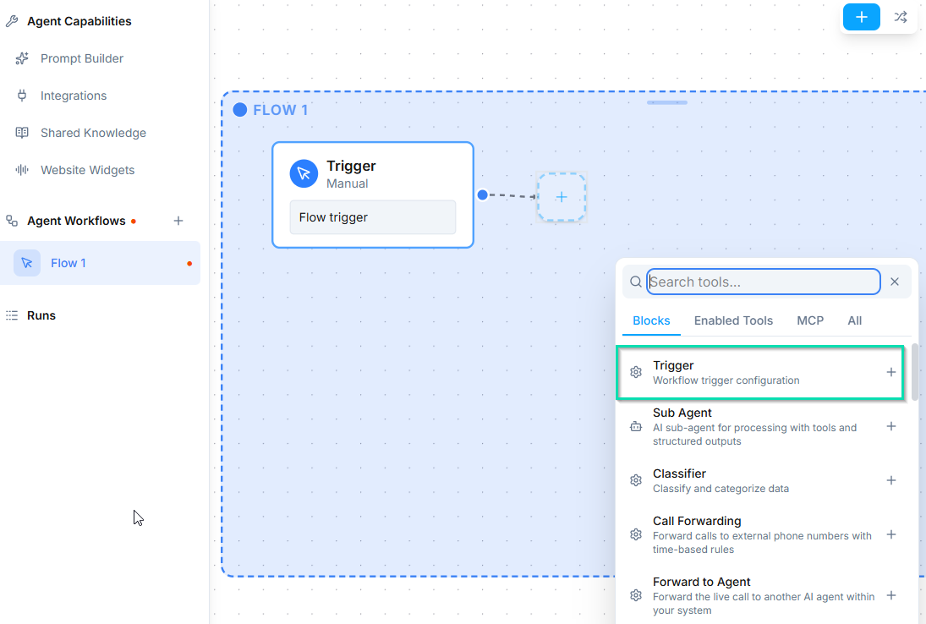
Task: Click the Trigger node's cursor icon
Action: point(304,173)
